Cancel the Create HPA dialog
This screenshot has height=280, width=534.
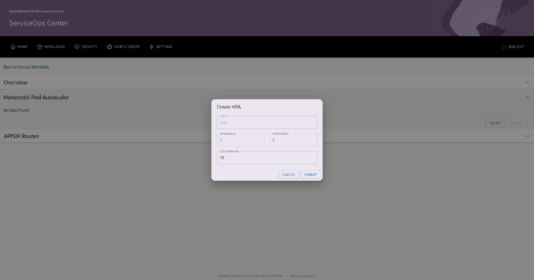288,175
